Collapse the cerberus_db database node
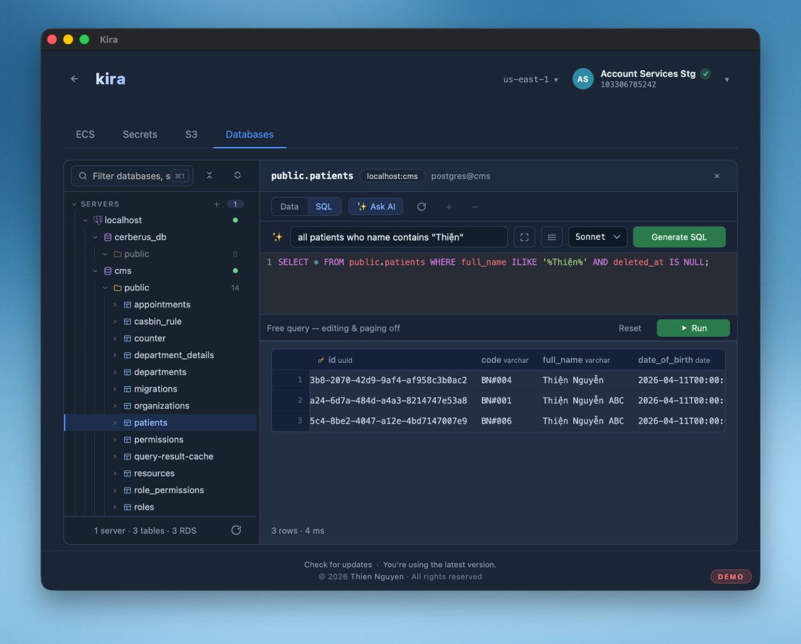801x644 pixels. tap(95, 237)
